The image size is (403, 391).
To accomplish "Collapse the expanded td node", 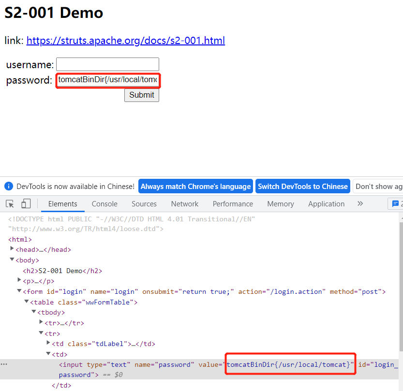I will click(48, 353).
